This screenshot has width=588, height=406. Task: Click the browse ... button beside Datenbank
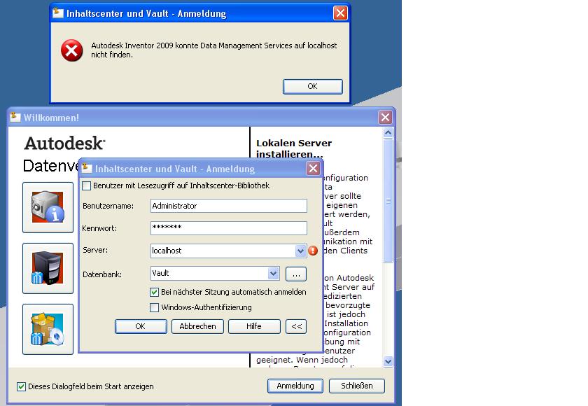coord(296,274)
